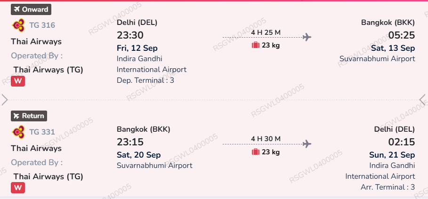Click the 4 H 30 M duration text

coord(266,139)
